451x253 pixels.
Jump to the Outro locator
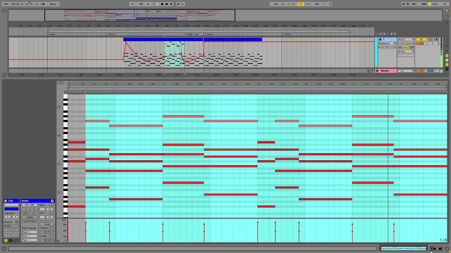(x=286, y=34)
